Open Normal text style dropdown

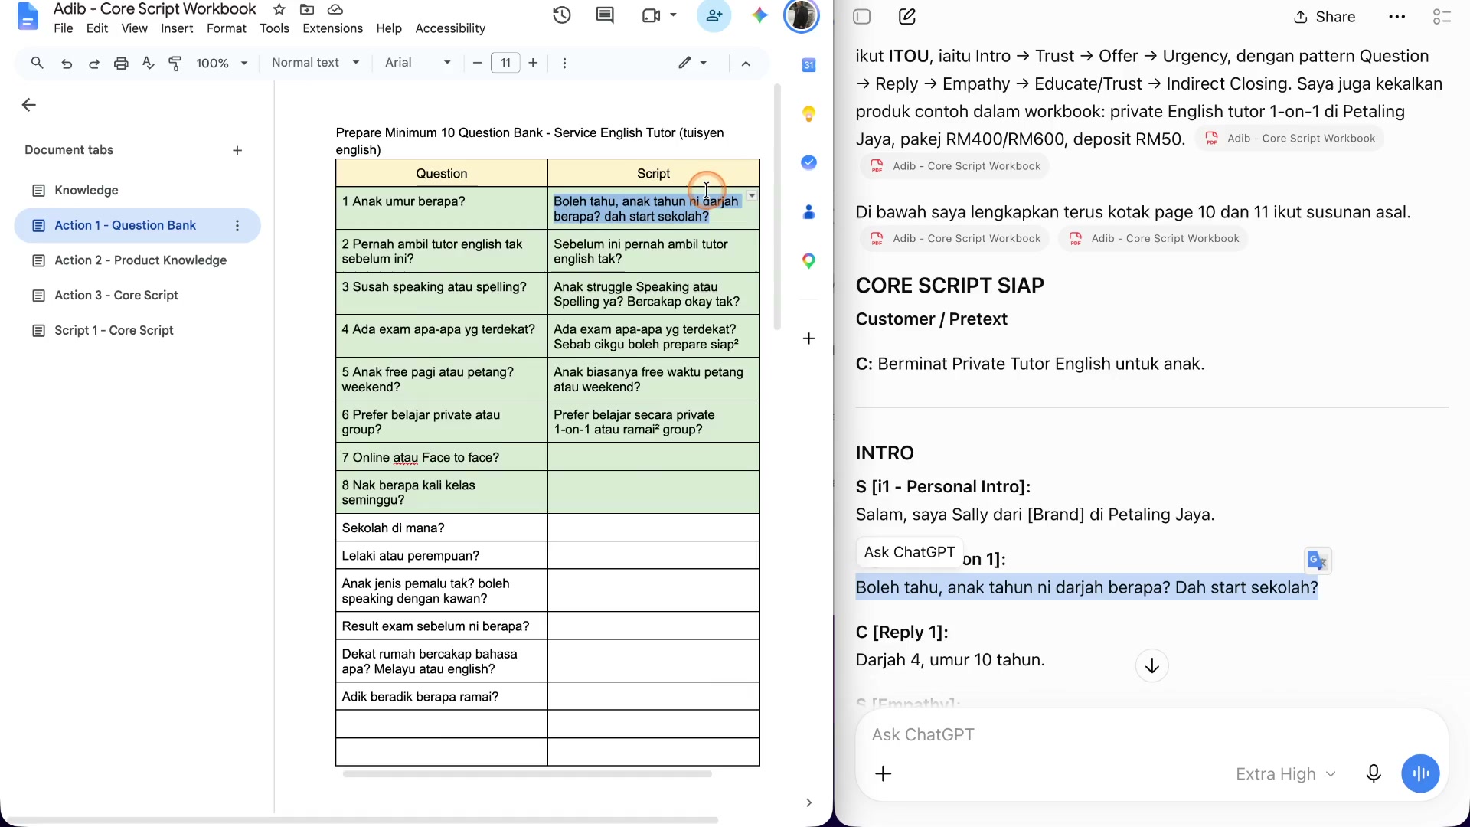(x=315, y=63)
